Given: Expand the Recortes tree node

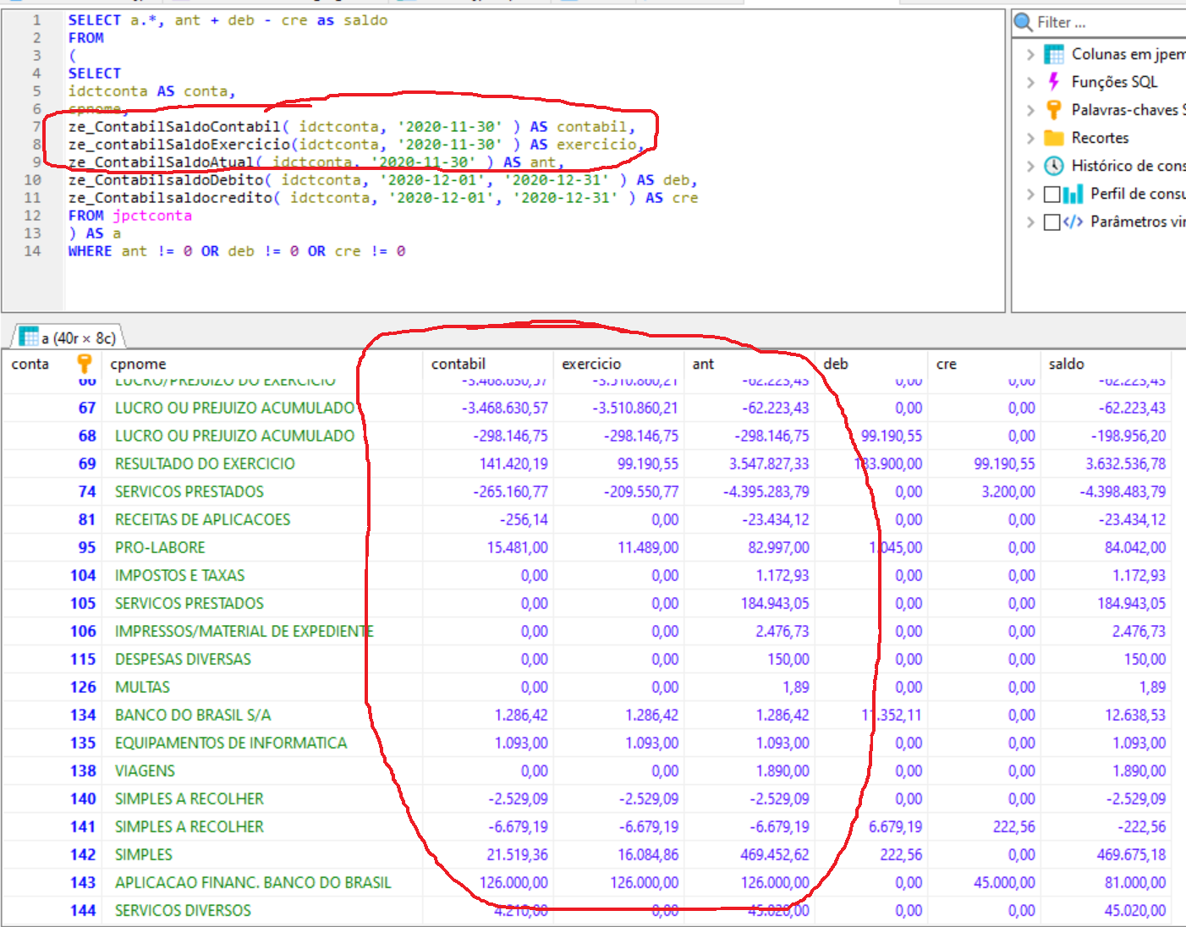Looking at the screenshot, I should (1030, 138).
